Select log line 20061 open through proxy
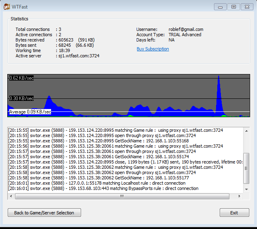This screenshot has width=257, height=229. [x=102, y=151]
